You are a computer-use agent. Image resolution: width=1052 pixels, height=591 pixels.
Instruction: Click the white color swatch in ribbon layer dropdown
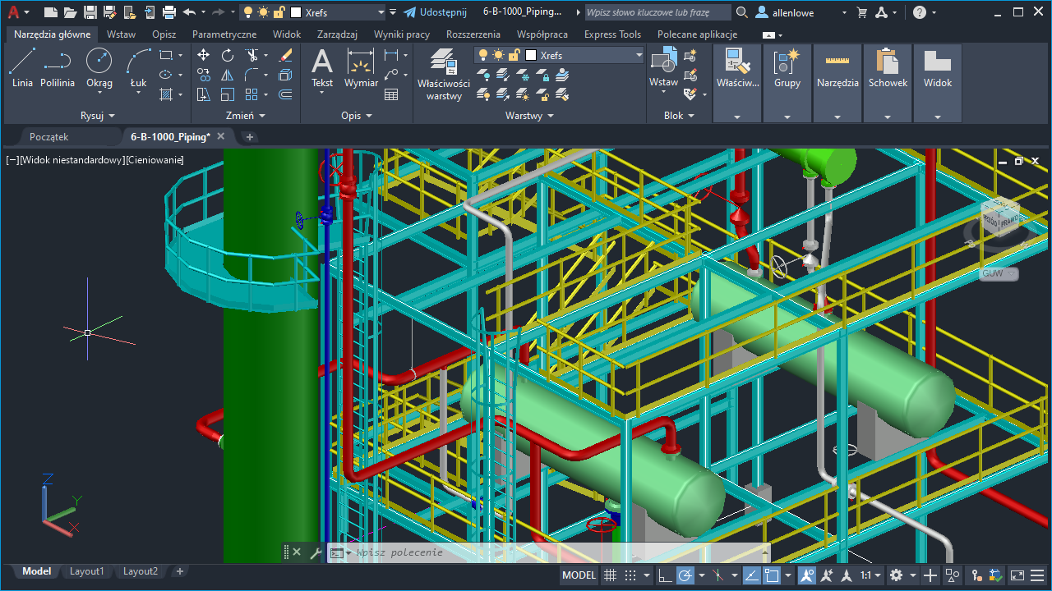[x=531, y=55]
